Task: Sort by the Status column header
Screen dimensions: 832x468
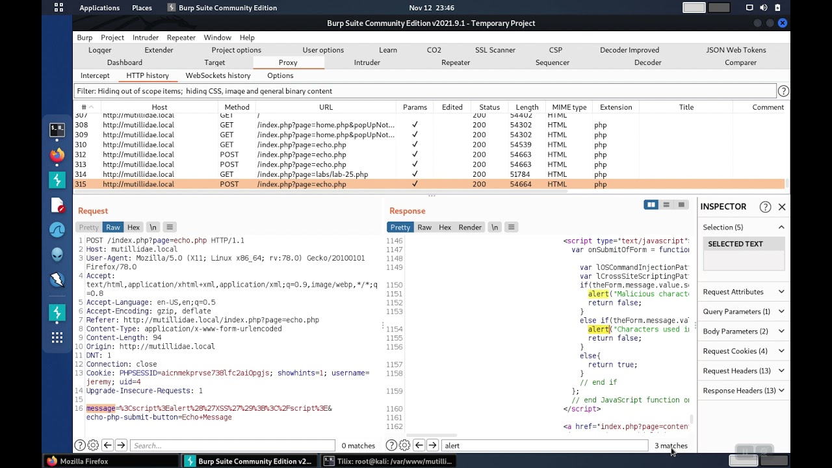Action: (489, 107)
